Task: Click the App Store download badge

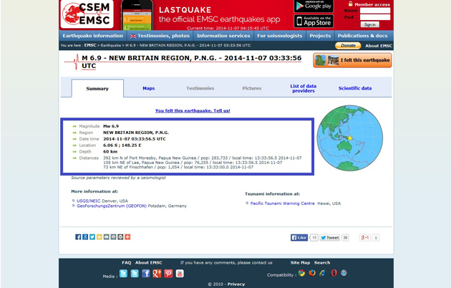Action: tap(314, 21)
